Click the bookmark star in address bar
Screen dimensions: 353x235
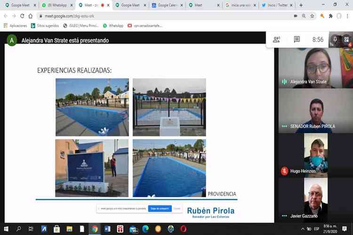point(312,16)
